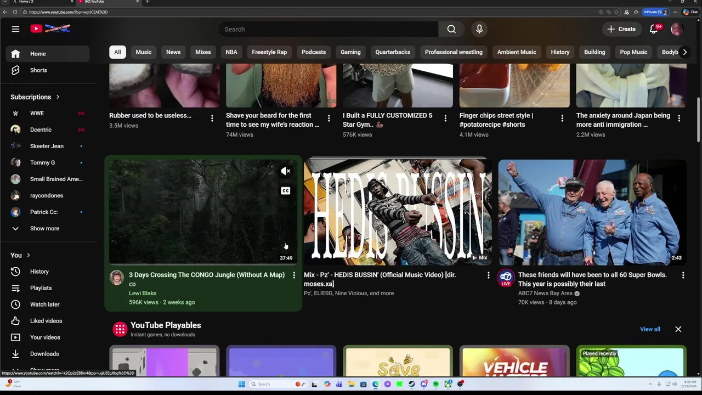Select the NBA filter chip

231,52
